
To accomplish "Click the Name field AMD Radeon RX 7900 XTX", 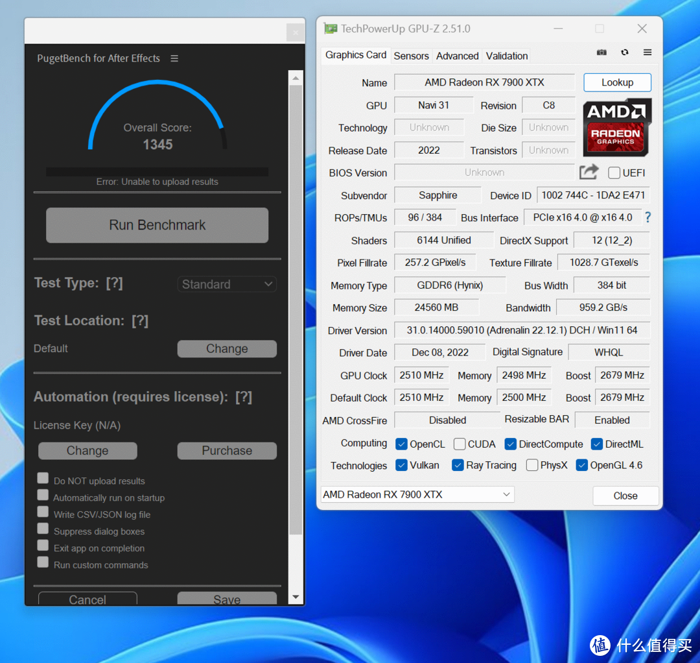I will click(484, 82).
